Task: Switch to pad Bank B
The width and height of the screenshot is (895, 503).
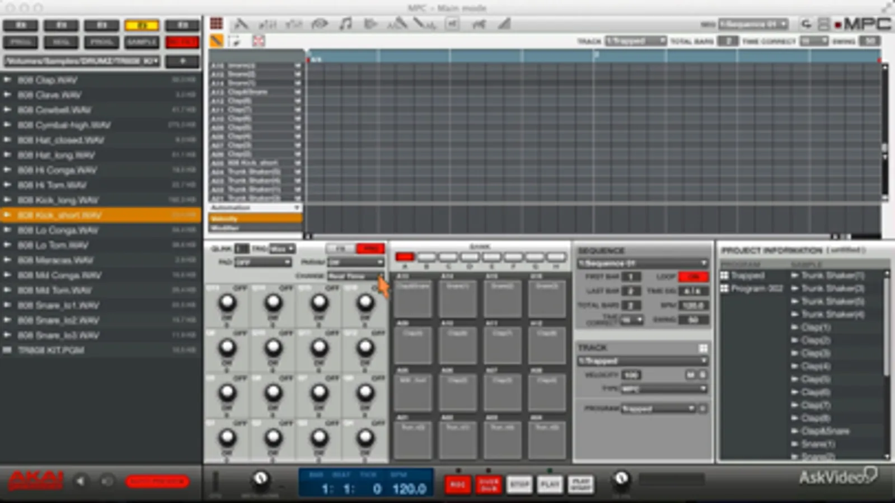Action: (x=427, y=257)
